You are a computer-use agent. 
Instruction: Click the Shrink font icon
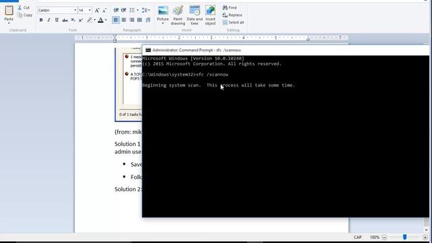(x=105, y=11)
